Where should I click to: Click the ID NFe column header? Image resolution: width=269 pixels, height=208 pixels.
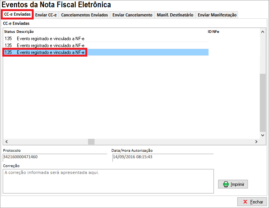214,31
